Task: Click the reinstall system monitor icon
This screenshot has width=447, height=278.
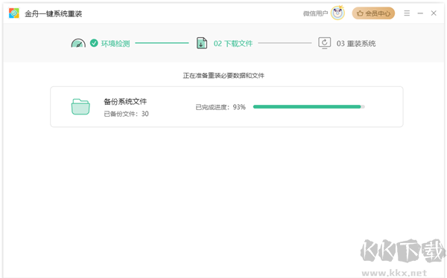Action: (324, 43)
